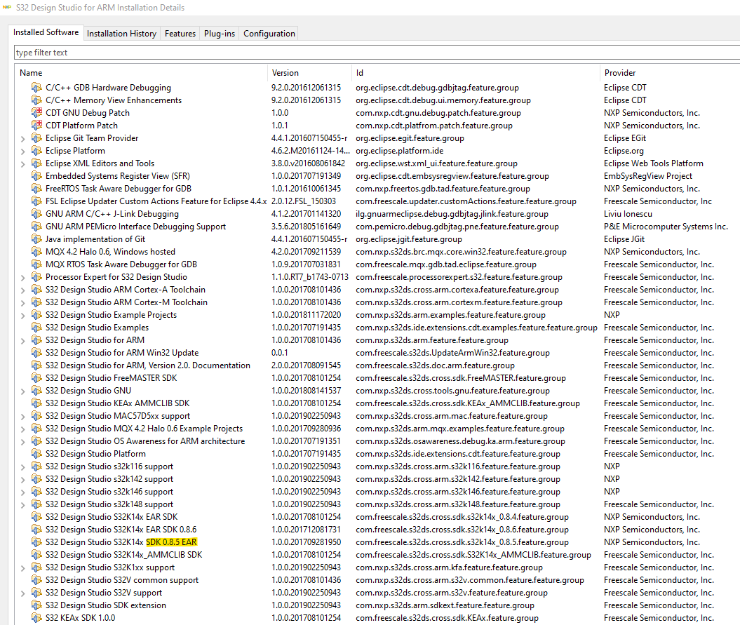Switch to the Configuration tab
This screenshot has height=625, width=740.
269,32
